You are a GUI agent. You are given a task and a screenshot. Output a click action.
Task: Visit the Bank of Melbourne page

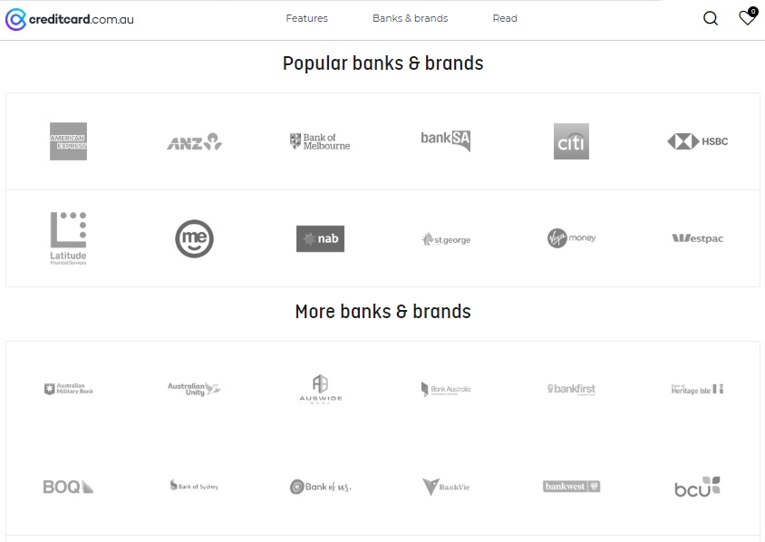[320, 141]
